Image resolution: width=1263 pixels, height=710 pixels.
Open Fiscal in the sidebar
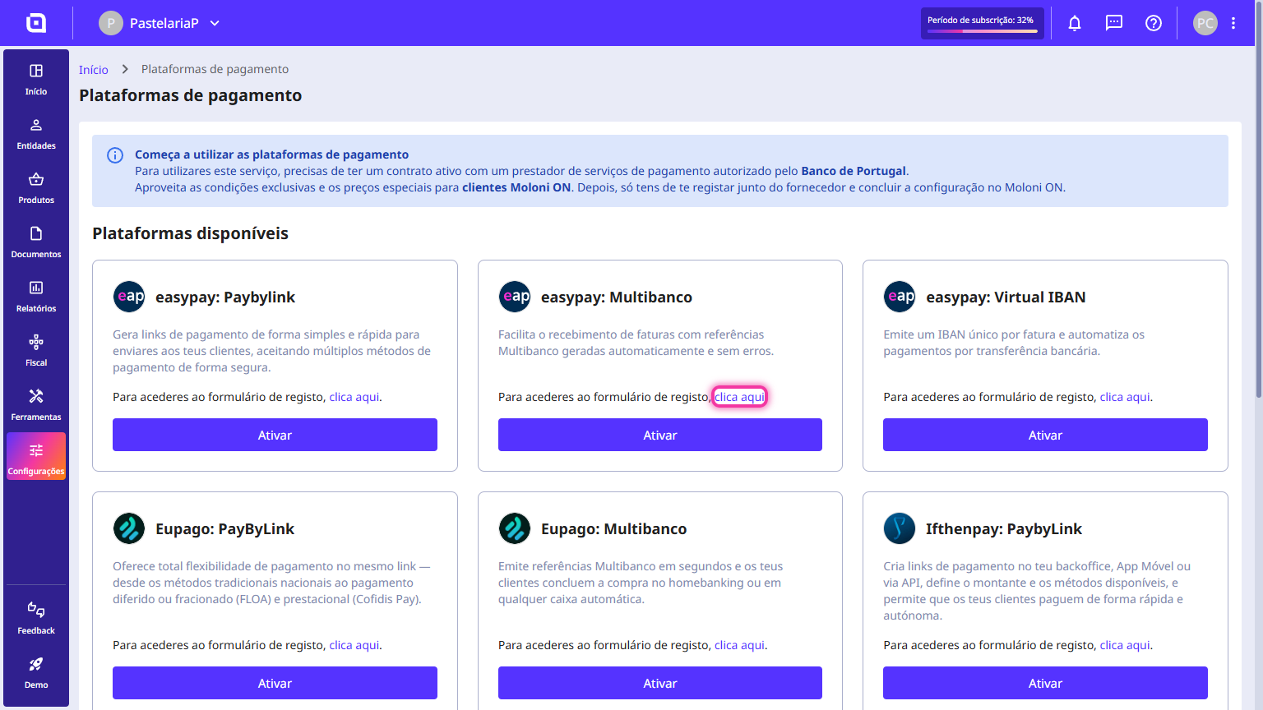pyautogui.click(x=36, y=351)
